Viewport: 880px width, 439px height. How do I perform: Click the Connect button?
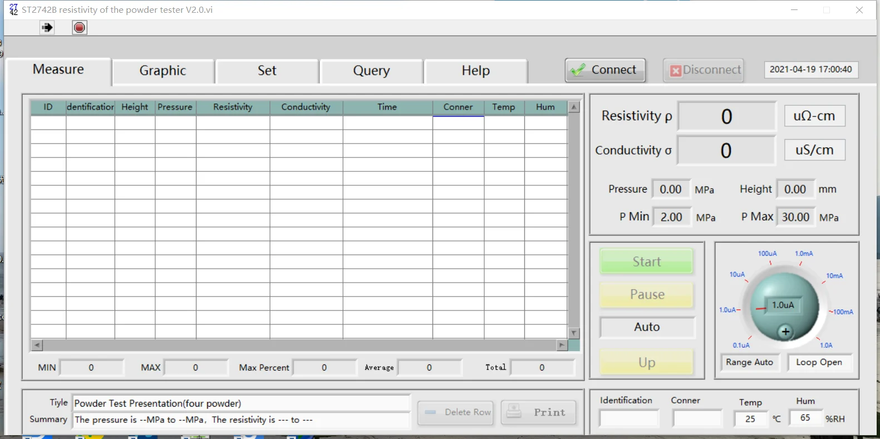(x=606, y=70)
